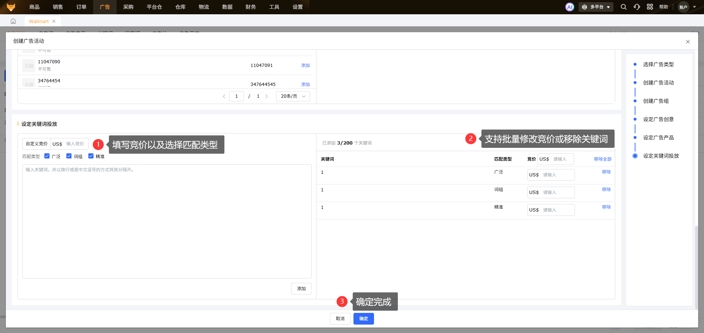Open the 销售 menu

tap(58, 7)
